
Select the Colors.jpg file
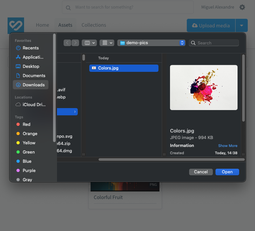[124, 68]
